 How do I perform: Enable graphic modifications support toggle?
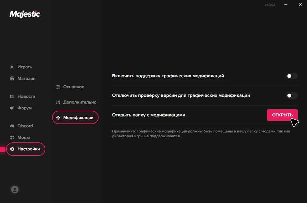(x=292, y=76)
